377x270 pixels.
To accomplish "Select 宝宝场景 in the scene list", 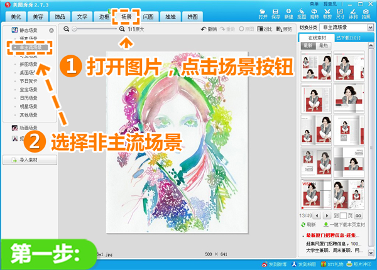I will click(28, 89).
